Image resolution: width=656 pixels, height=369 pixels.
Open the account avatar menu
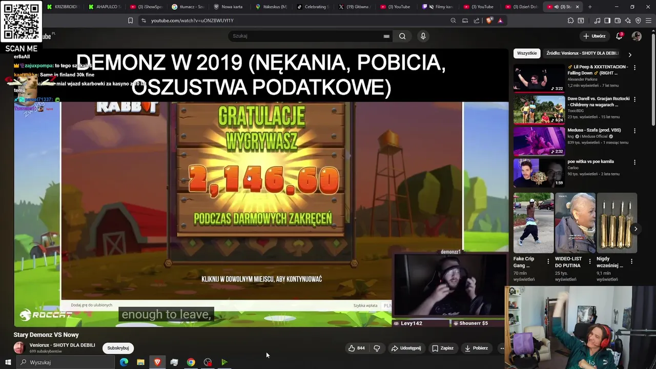pyautogui.click(x=637, y=36)
